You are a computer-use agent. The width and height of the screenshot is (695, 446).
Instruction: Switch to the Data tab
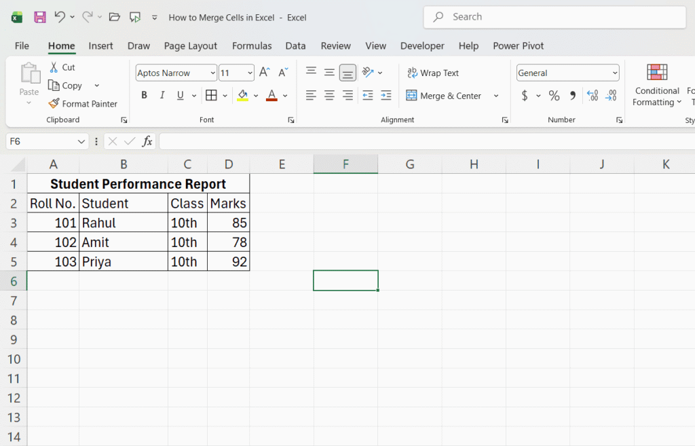click(296, 45)
